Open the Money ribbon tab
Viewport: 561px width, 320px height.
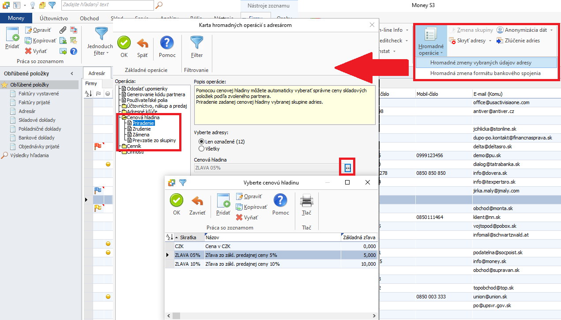click(16, 18)
